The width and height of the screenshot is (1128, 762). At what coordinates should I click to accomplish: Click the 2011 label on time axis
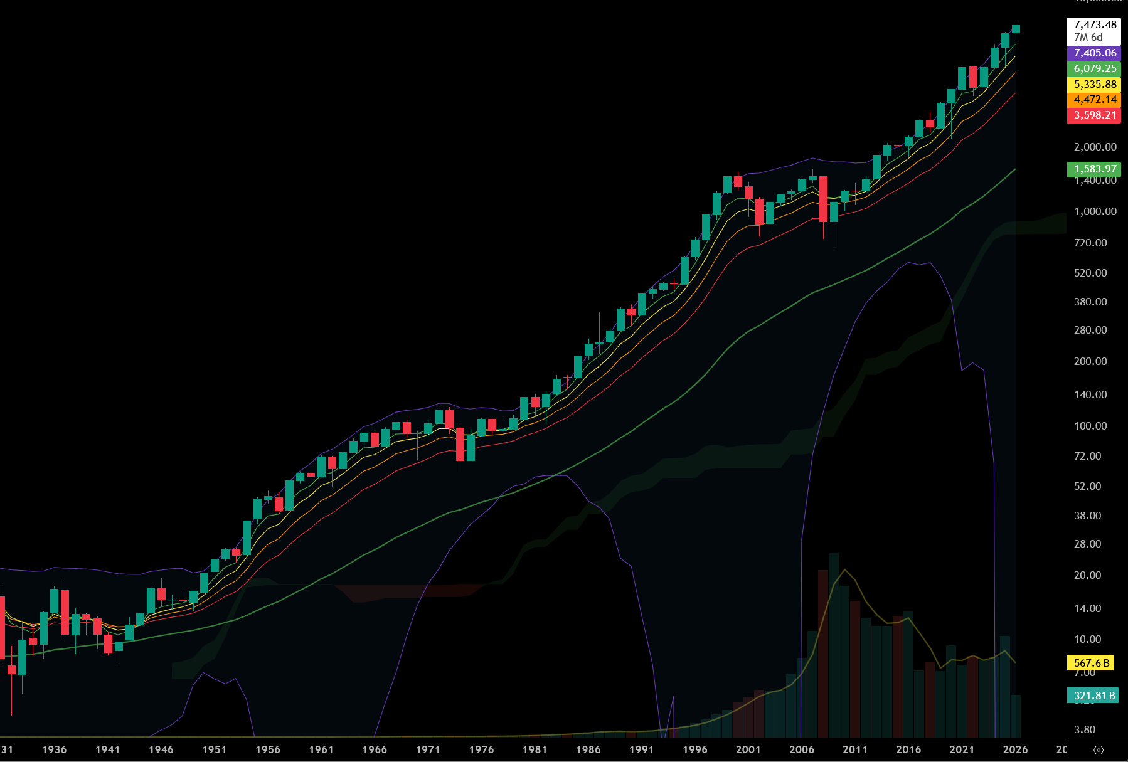click(x=855, y=749)
